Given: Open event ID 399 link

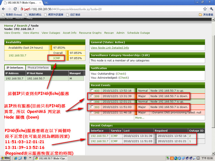Looking at the screenshot, I should tap(97, 96).
